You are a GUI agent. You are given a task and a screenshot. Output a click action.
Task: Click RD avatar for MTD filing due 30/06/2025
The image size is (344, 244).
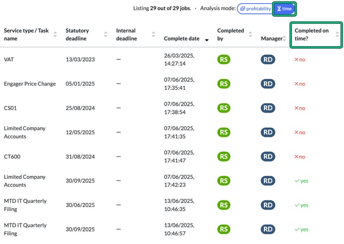pyautogui.click(x=268, y=205)
